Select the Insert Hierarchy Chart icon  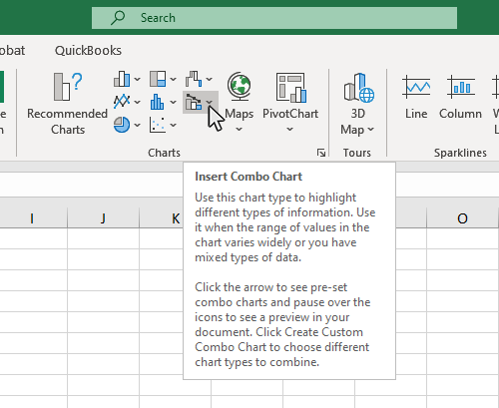click(x=158, y=79)
